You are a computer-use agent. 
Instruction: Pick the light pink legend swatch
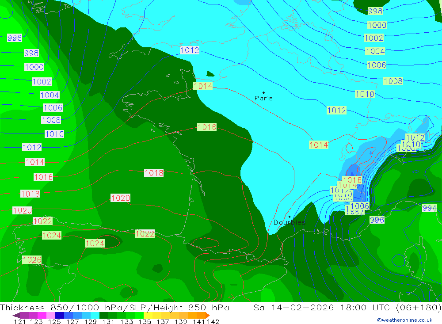point(51,315)
